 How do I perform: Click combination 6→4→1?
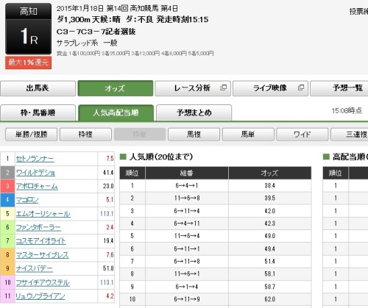point(187,186)
